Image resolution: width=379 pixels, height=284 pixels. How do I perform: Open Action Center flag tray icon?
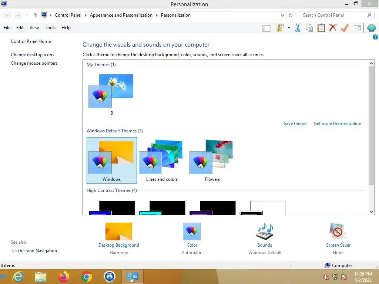tap(344, 277)
